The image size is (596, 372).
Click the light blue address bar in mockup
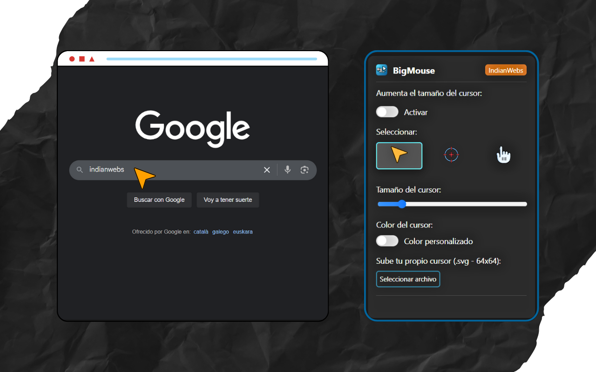pyautogui.click(x=212, y=59)
